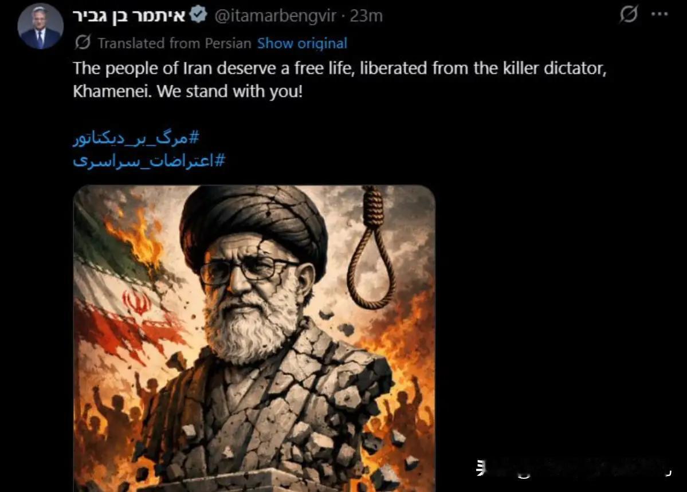Open the attached image thumbnail of crumbling statue
The height and width of the screenshot is (492, 687).
254,339
